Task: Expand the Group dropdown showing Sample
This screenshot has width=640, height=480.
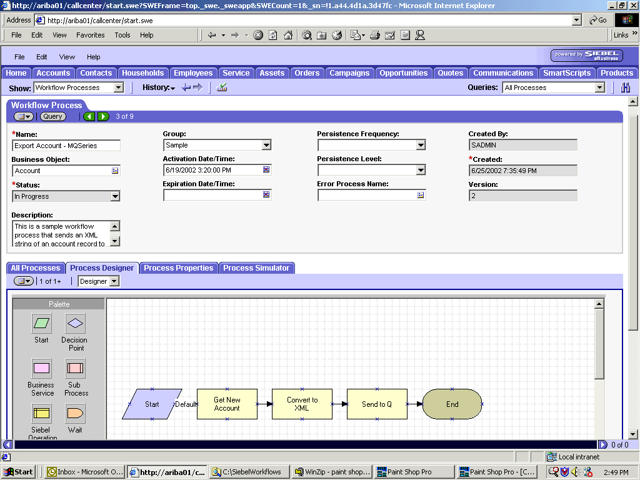Action: [267, 145]
